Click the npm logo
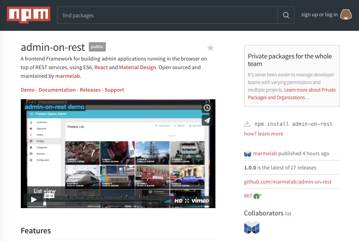 (28, 15)
